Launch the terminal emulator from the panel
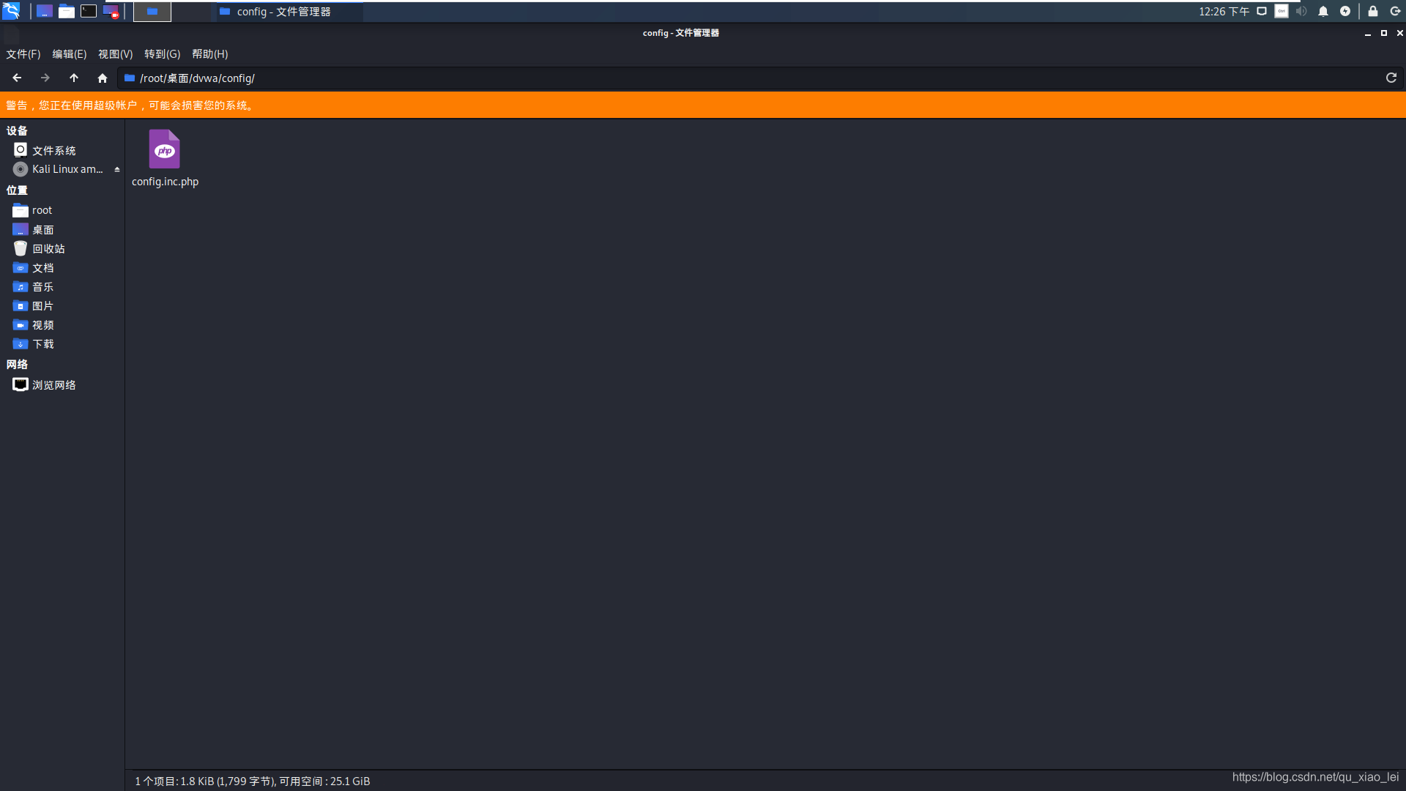 tap(89, 11)
